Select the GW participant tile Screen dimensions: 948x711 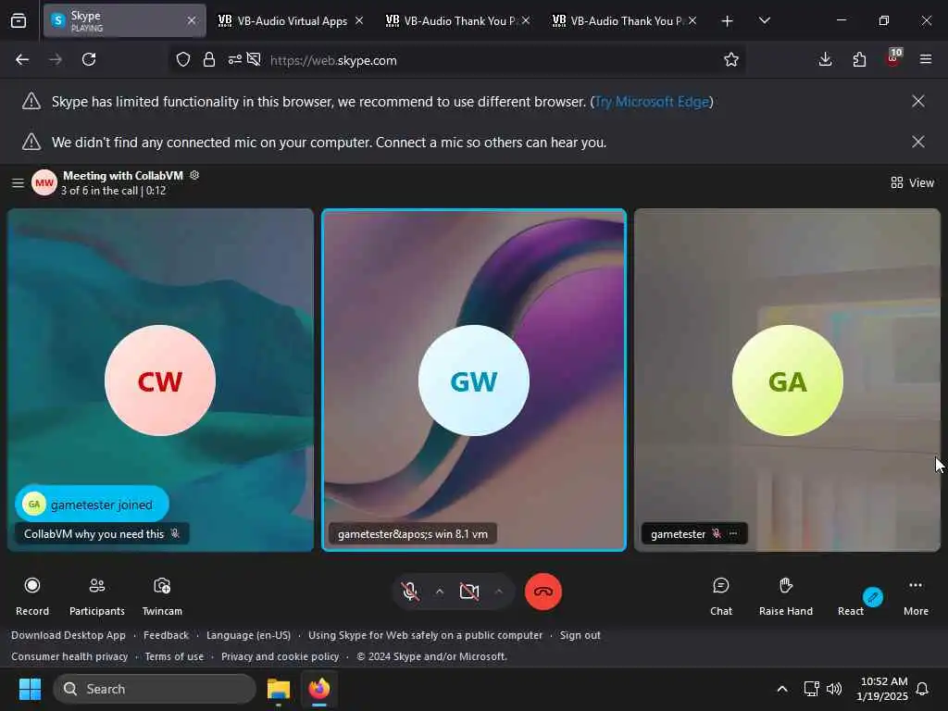point(474,380)
